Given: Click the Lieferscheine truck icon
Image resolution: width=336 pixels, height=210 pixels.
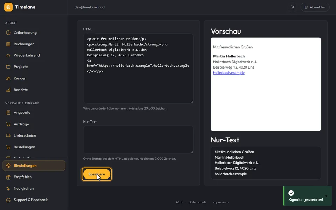Looking at the screenshot, I should tap(8, 135).
